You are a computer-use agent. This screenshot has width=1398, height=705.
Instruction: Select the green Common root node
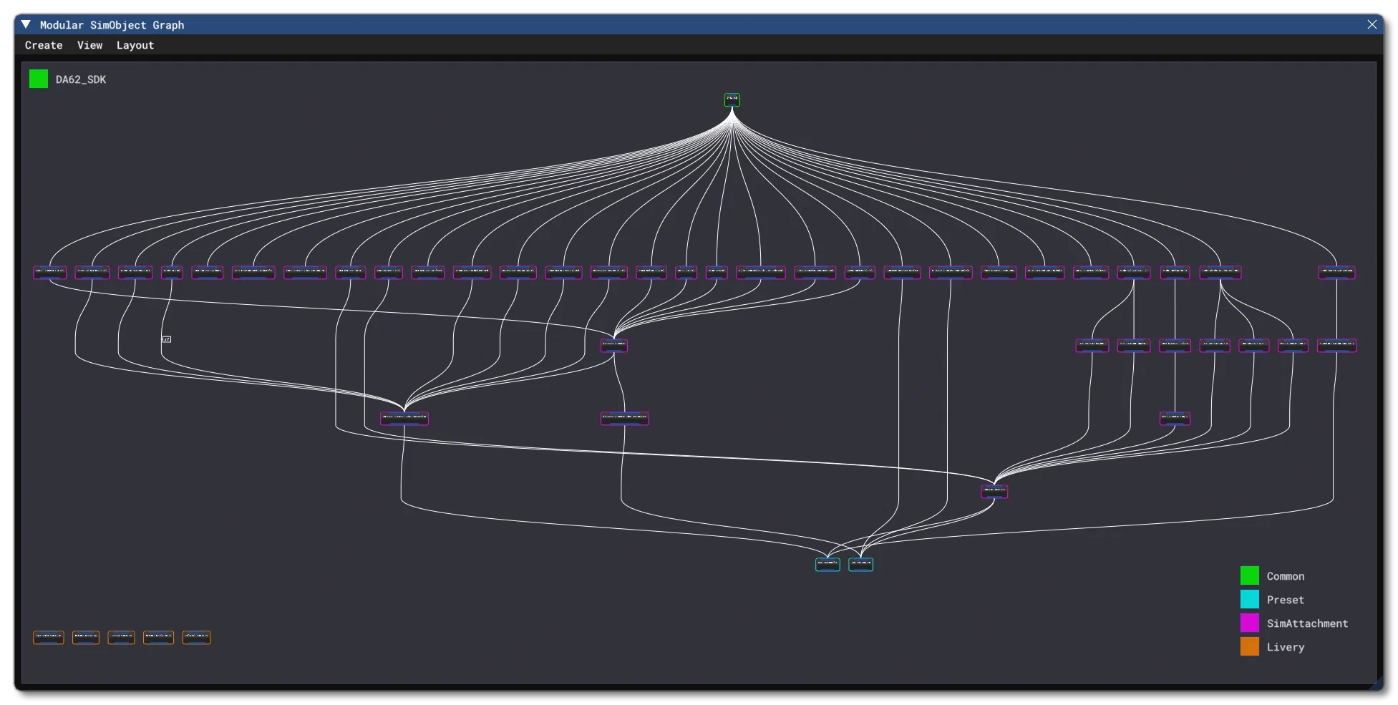tap(732, 99)
